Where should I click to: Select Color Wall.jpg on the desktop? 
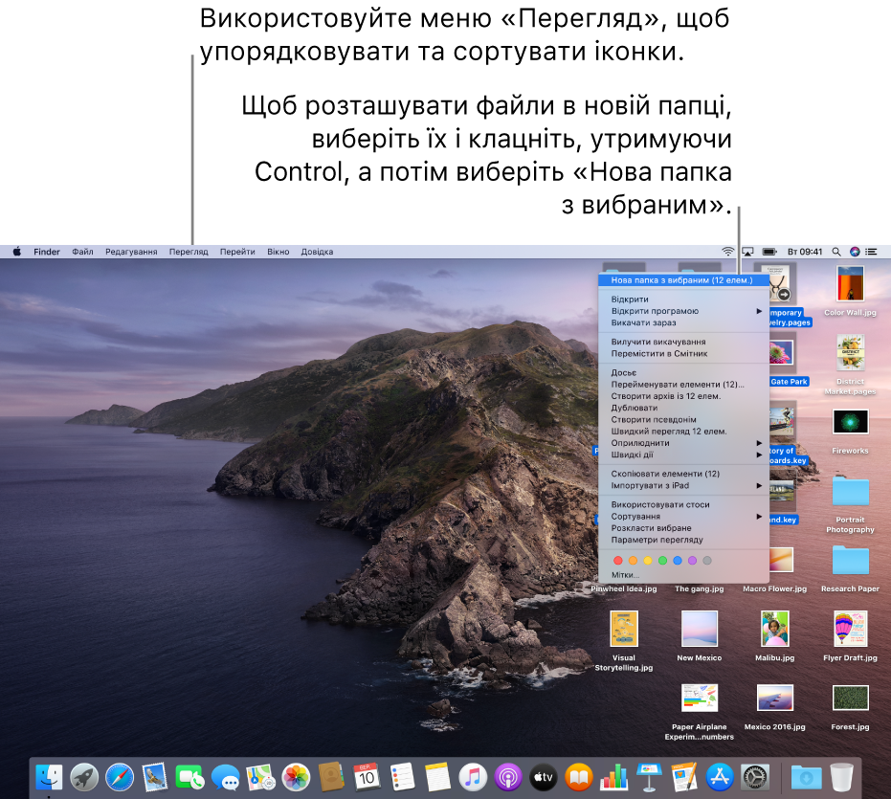tap(850, 290)
